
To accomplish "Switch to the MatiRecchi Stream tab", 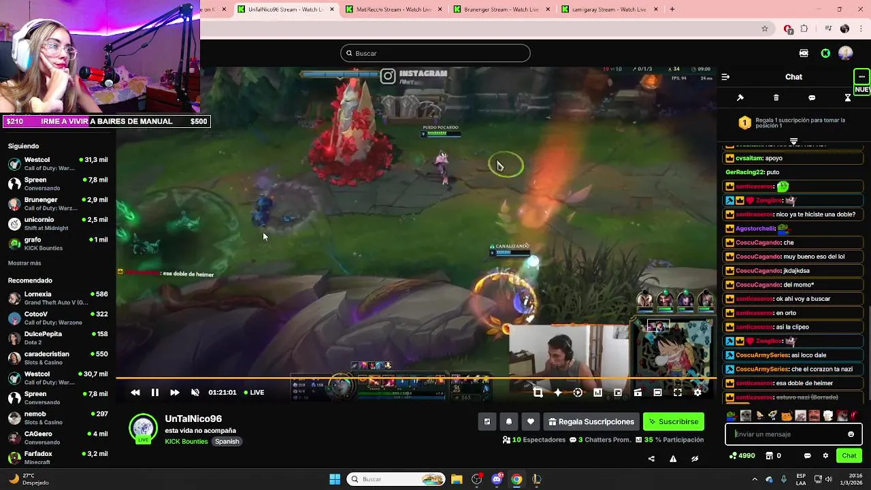I will [x=393, y=10].
